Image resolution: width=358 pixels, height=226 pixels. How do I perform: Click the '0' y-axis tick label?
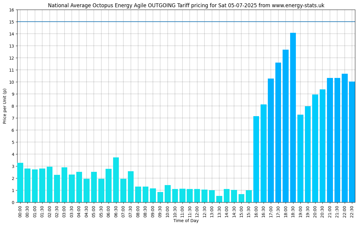(13, 202)
